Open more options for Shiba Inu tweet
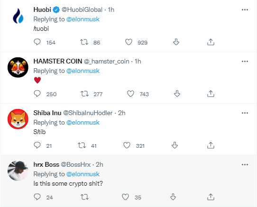Screen dimensions: 257x207 click(245, 113)
